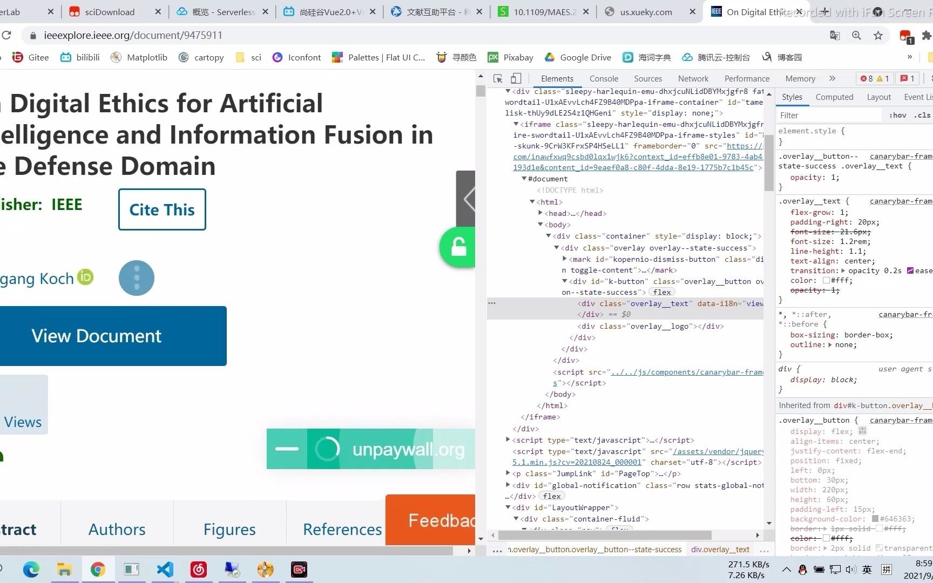This screenshot has width=933, height=583.
Task: Open the Computed styles tab
Action: point(834,97)
